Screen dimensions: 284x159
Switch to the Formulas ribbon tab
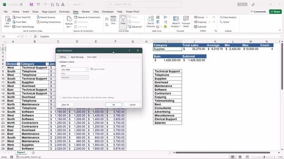(x=64, y=11)
